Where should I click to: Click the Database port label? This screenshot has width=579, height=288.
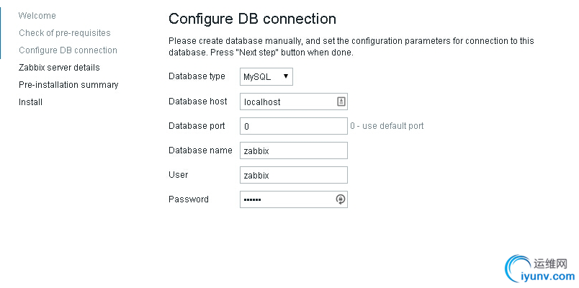197,126
